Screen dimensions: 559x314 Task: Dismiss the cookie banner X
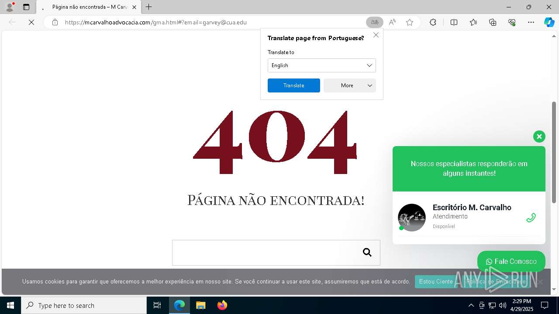tap(540, 282)
